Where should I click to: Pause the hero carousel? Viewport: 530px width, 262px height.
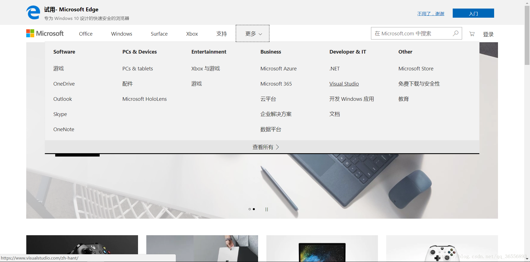[267, 209]
